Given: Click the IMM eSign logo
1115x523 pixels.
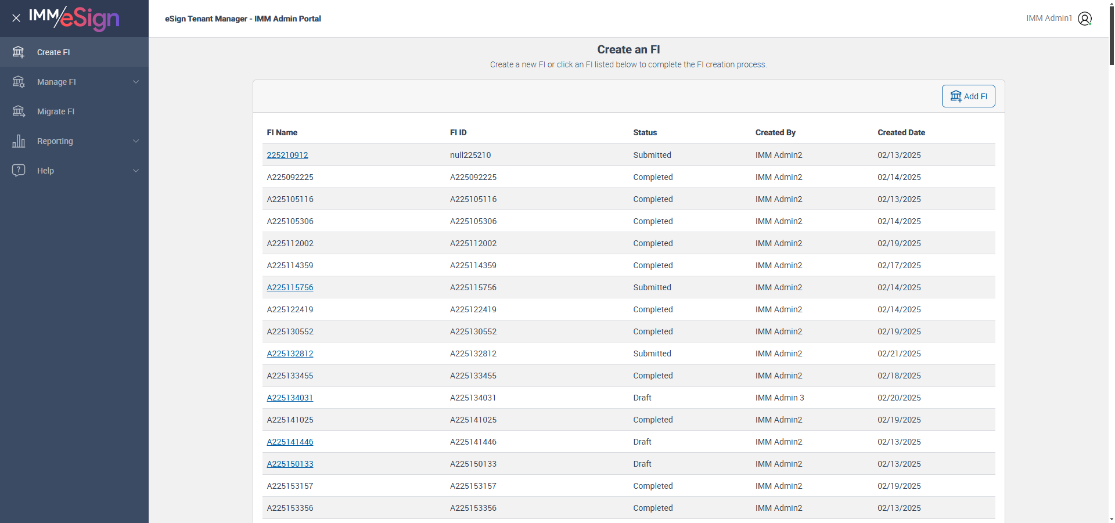Looking at the screenshot, I should [x=74, y=19].
